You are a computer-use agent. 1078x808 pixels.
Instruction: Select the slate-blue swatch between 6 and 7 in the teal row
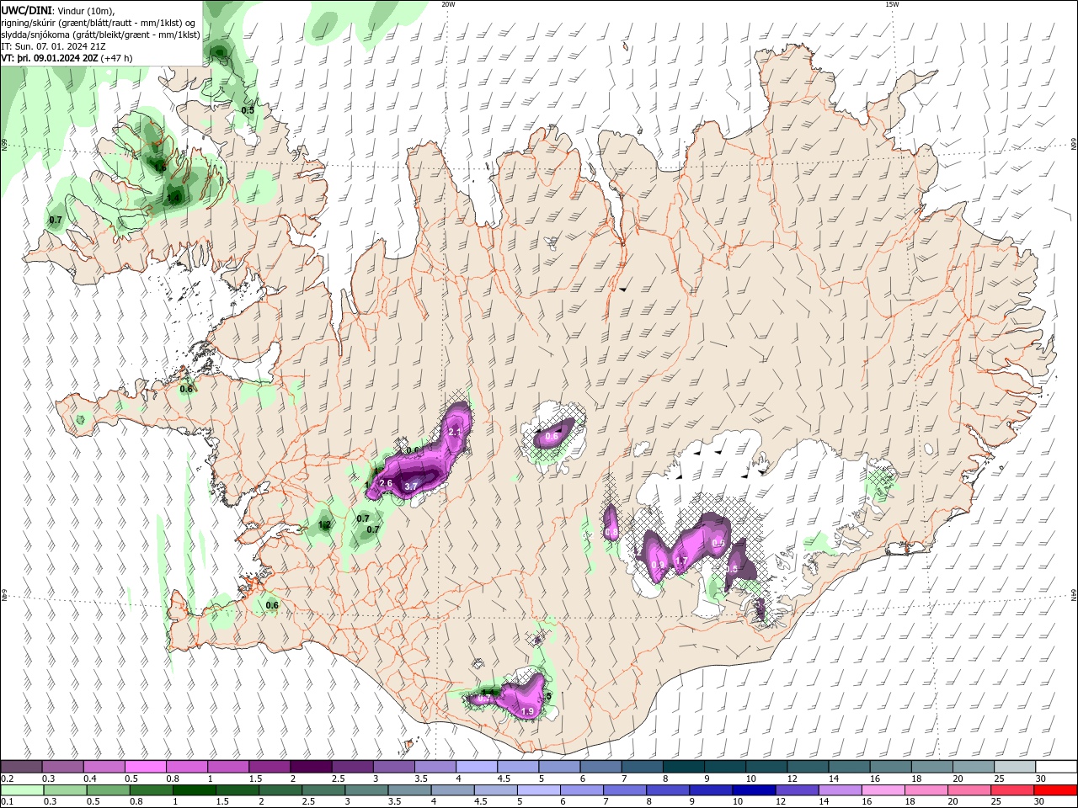(600, 767)
